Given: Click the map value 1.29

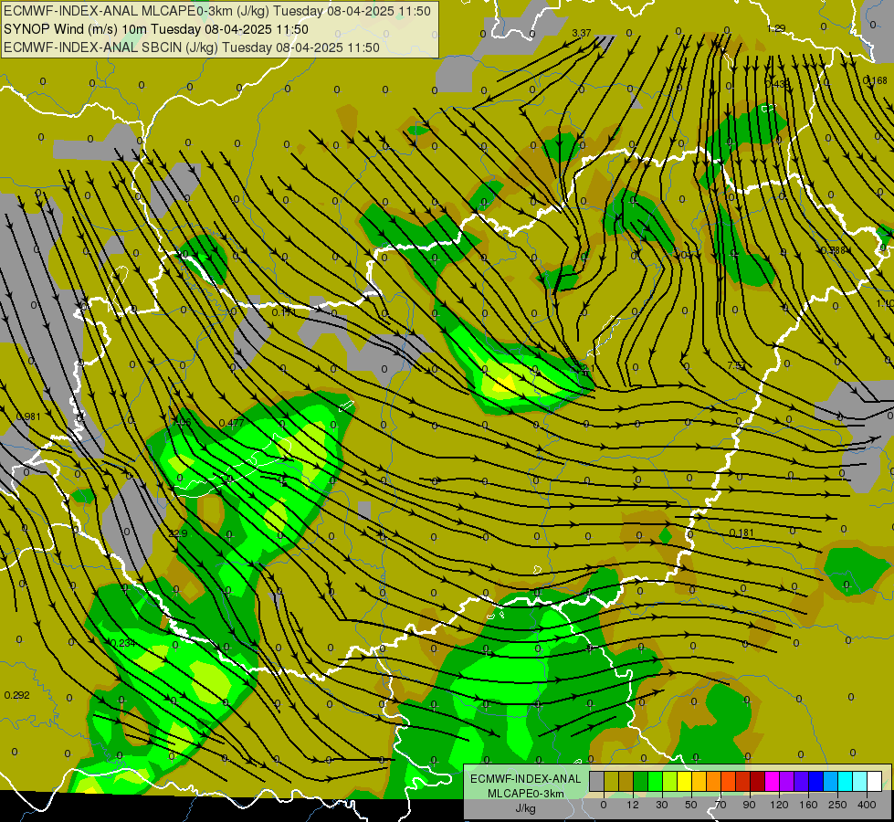Looking at the screenshot, I should 776,28.
